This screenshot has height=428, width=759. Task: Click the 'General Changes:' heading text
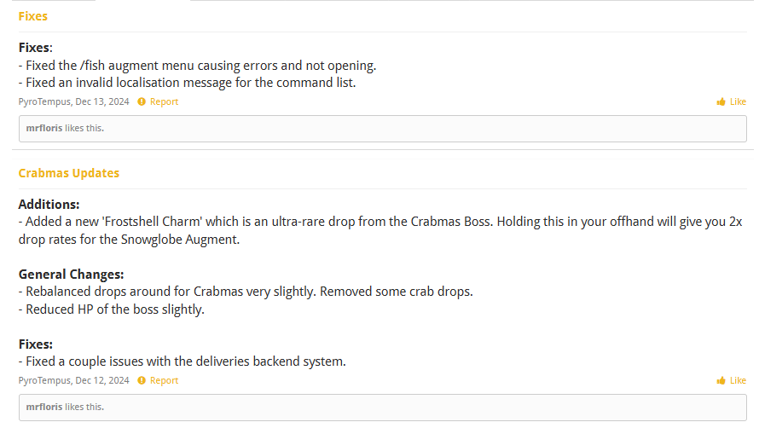point(72,275)
